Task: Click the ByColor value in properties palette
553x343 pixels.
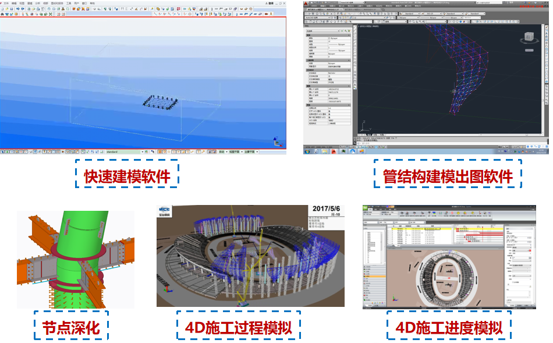Action: pos(332,73)
